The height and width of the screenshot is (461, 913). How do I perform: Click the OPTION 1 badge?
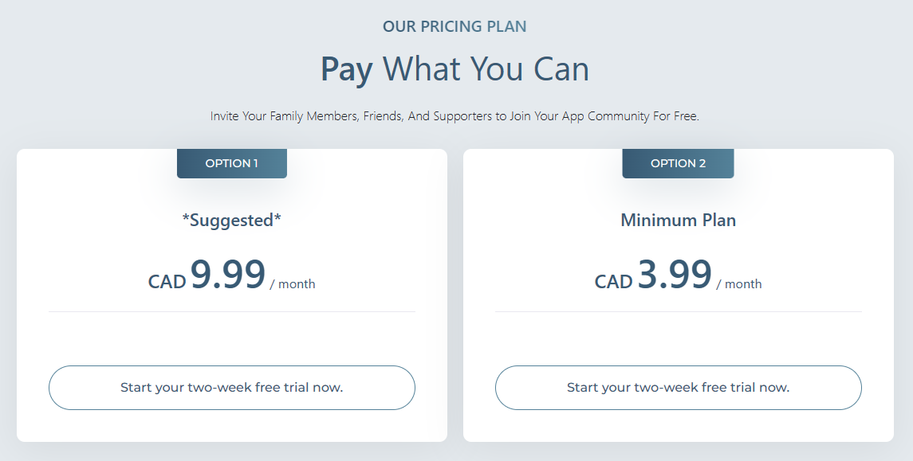point(231,163)
